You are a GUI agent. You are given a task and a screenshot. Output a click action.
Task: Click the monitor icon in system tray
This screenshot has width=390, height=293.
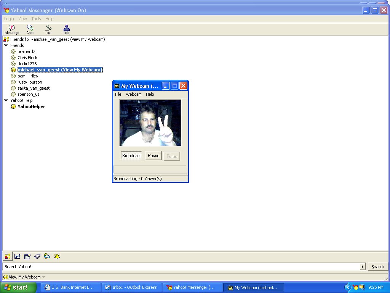coord(362,287)
